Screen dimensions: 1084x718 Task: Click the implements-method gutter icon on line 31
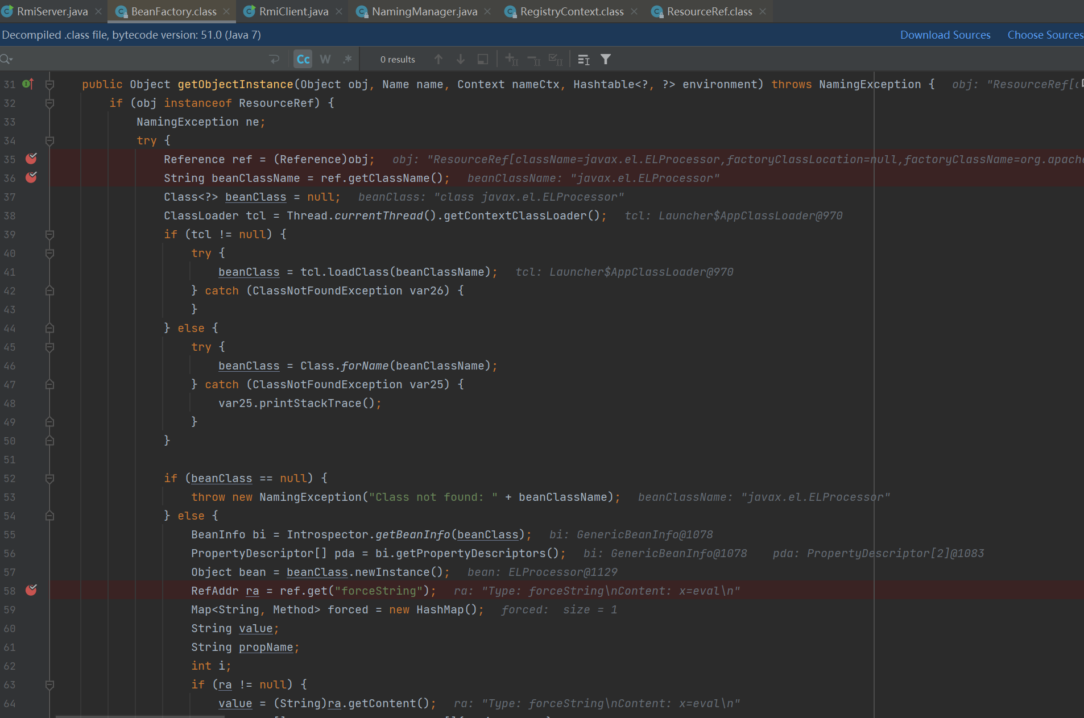(28, 84)
